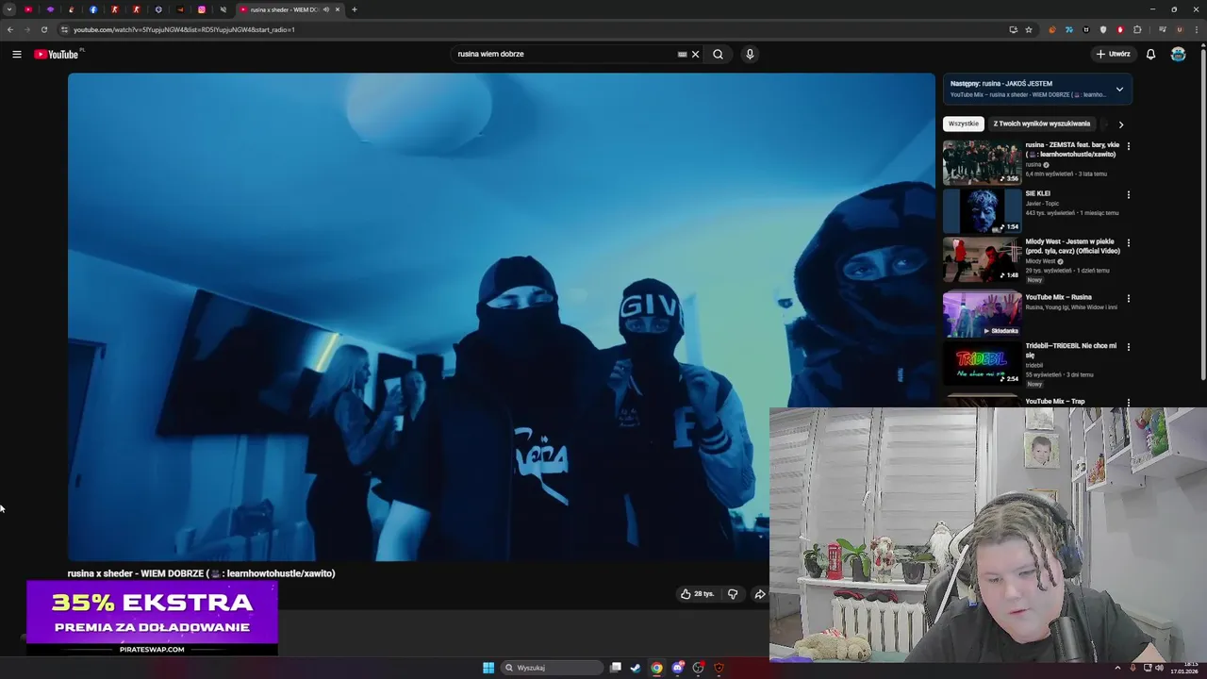Open the rusina - ZEMSTA thumbnail
This screenshot has height=679, width=1207.
point(982,162)
